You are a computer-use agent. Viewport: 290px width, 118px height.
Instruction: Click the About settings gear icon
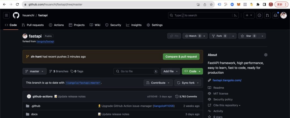pos(266,55)
